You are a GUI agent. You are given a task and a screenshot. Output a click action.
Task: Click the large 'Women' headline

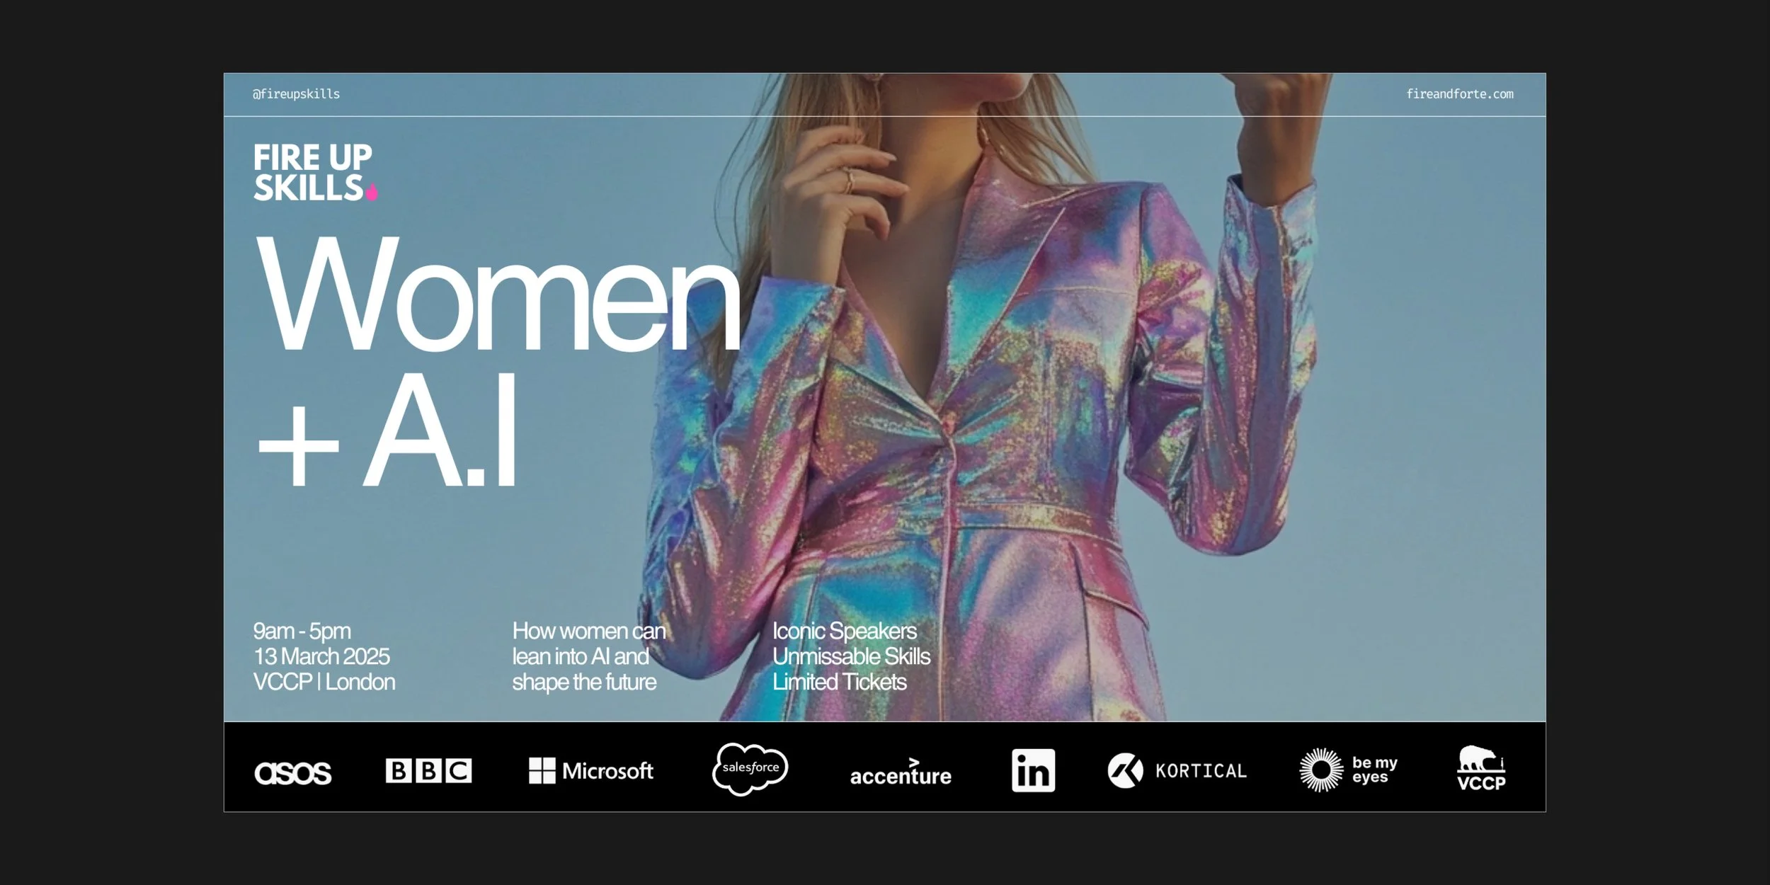[497, 295]
